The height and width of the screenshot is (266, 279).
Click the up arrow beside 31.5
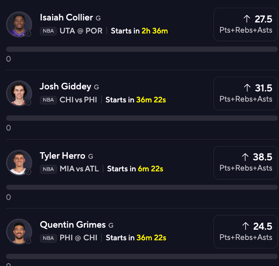pyautogui.click(x=247, y=88)
